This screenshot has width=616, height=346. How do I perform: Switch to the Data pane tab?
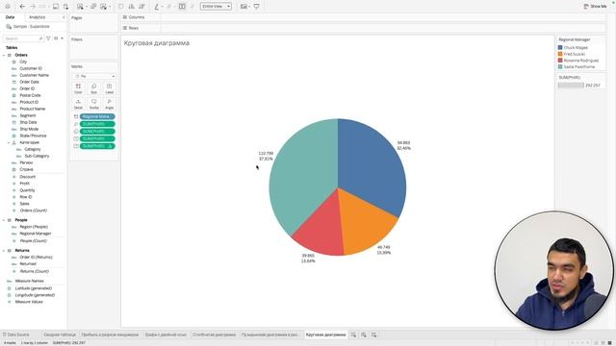click(11, 17)
